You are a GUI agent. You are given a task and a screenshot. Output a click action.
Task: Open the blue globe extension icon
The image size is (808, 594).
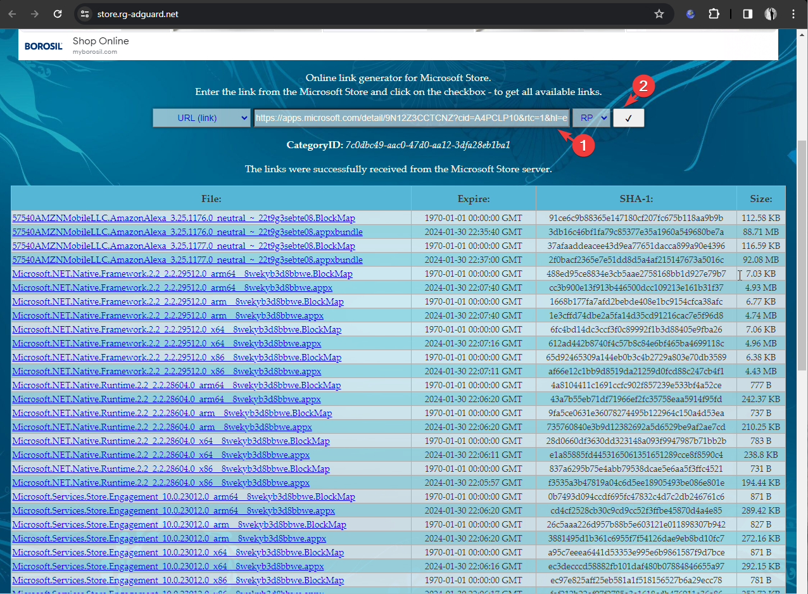[x=691, y=14]
